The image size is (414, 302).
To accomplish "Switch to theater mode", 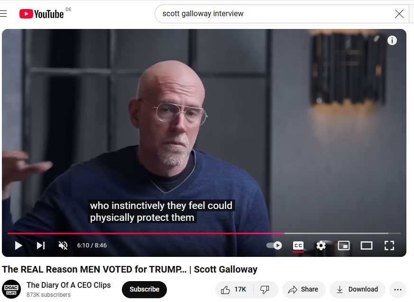I will (367, 245).
